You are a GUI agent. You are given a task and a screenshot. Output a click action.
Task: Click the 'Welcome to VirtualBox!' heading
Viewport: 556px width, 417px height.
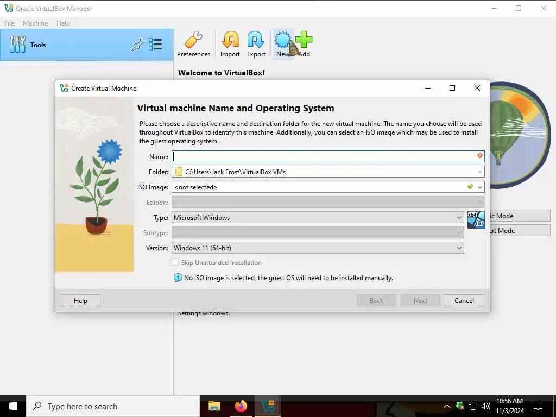tap(222, 73)
